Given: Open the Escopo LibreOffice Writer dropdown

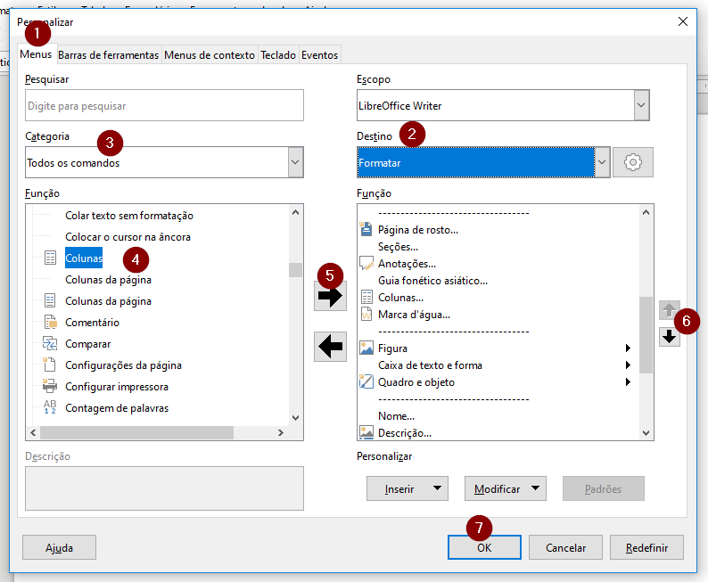Looking at the screenshot, I should point(640,106).
